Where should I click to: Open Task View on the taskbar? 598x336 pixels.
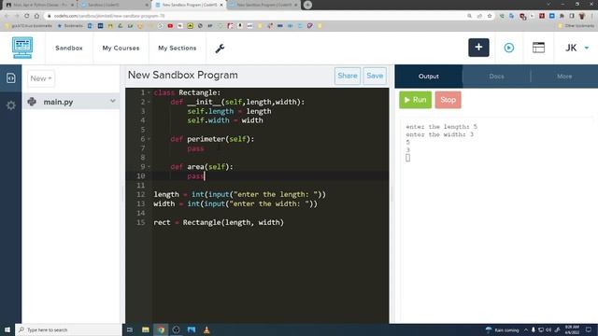click(130, 329)
